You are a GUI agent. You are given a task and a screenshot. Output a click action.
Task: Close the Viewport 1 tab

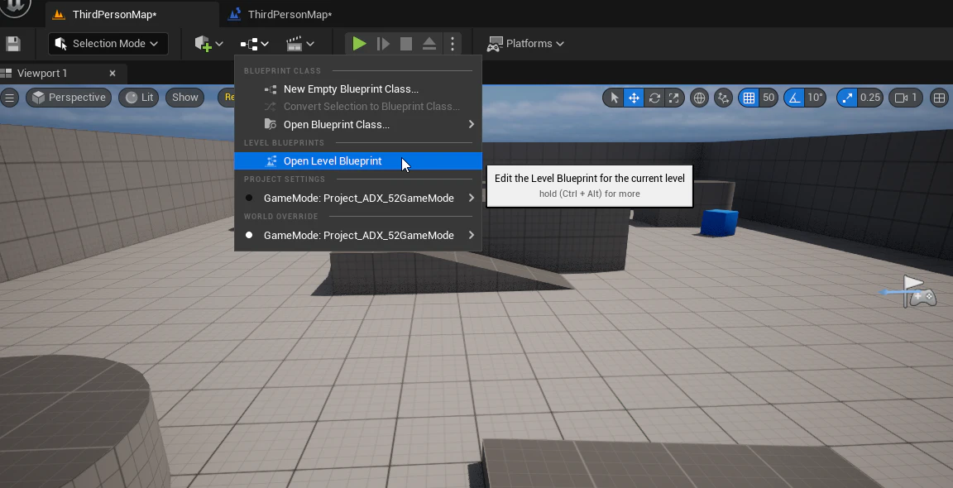point(113,74)
